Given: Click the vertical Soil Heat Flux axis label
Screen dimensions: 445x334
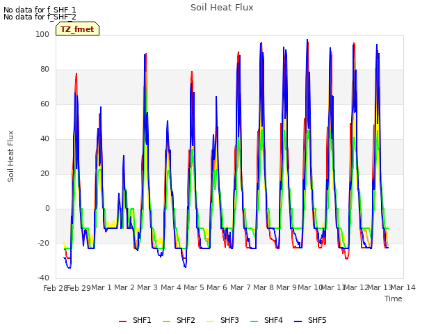Looking at the screenshot, I should [10, 156].
